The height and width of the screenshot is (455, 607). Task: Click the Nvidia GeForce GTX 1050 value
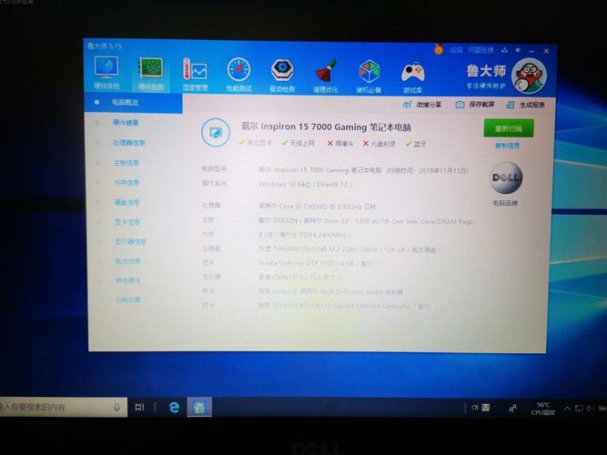click(x=318, y=263)
